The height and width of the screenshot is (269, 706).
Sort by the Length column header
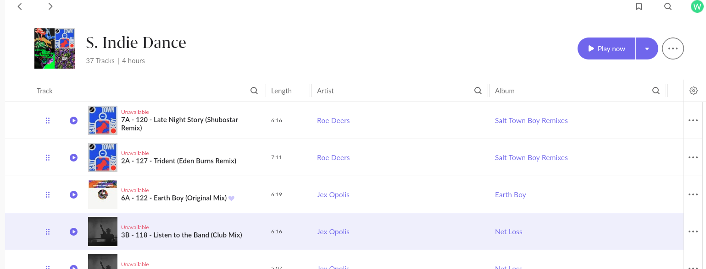pyautogui.click(x=281, y=91)
